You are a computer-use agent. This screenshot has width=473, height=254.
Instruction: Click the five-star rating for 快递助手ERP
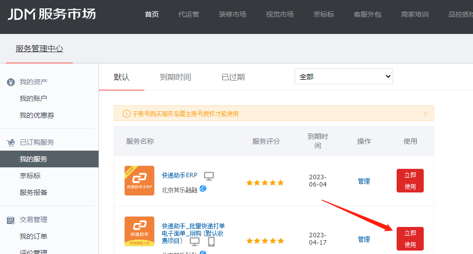pyautogui.click(x=265, y=183)
